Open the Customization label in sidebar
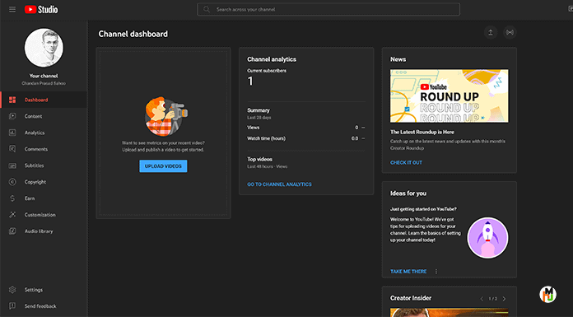 (x=40, y=215)
